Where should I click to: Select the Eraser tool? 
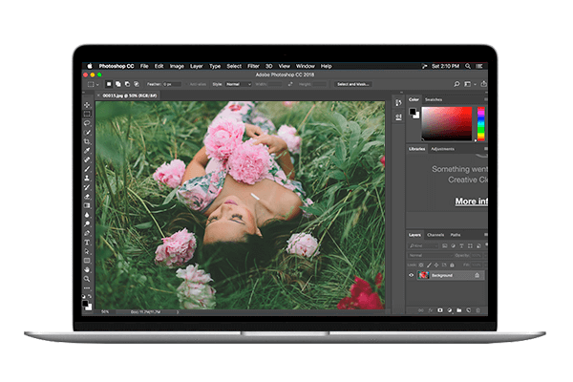point(87,197)
